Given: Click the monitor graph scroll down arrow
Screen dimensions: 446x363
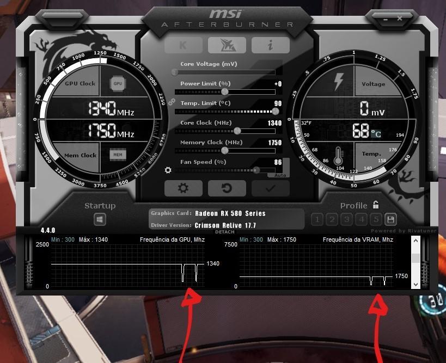Looking at the screenshot, I should click(x=416, y=284).
